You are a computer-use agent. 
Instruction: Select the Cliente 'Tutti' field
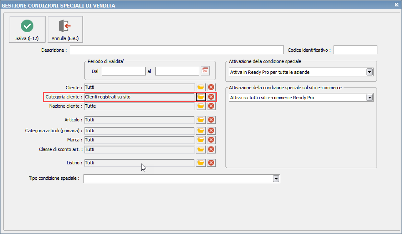(139, 88)
